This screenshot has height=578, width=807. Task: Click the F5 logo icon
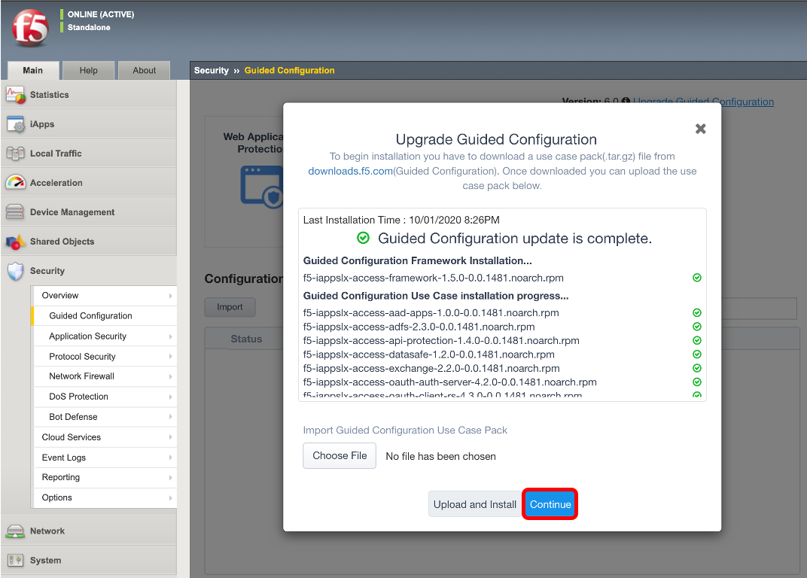tap(30, 29)
